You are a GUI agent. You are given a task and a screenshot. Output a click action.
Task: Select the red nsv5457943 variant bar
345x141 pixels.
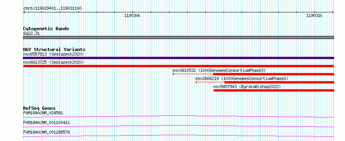[x=274, y=90]
